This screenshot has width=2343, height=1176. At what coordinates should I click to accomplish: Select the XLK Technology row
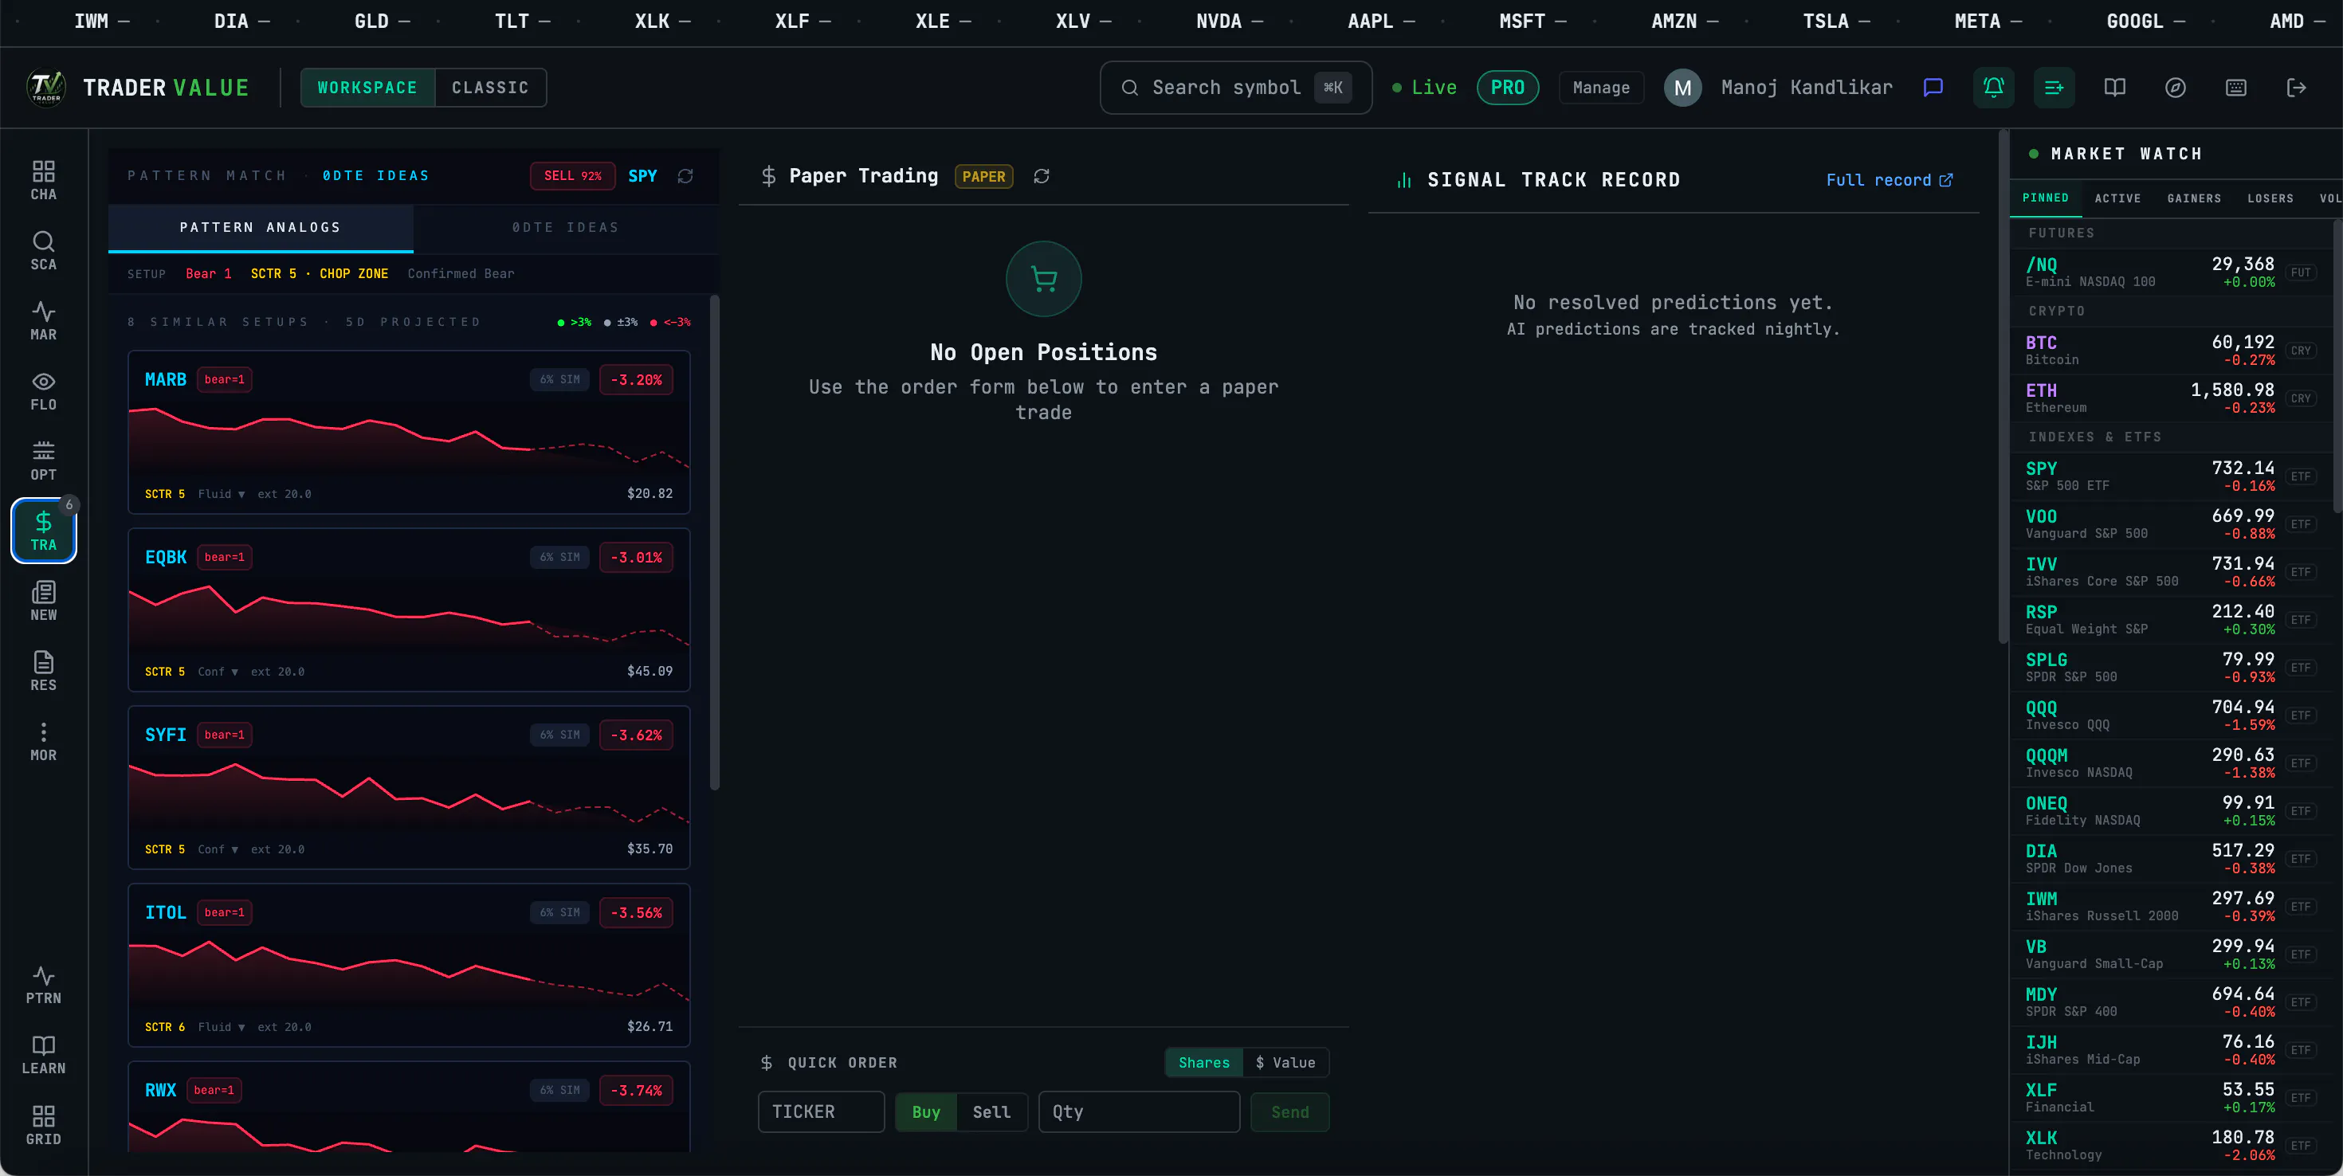(x=2169, y=1145)
